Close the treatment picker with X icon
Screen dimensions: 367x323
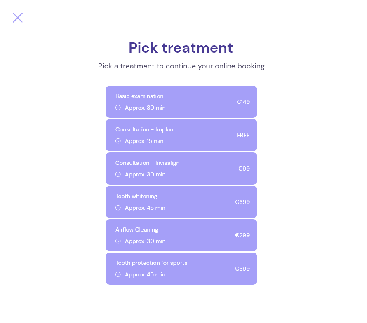tap(18, 18)
